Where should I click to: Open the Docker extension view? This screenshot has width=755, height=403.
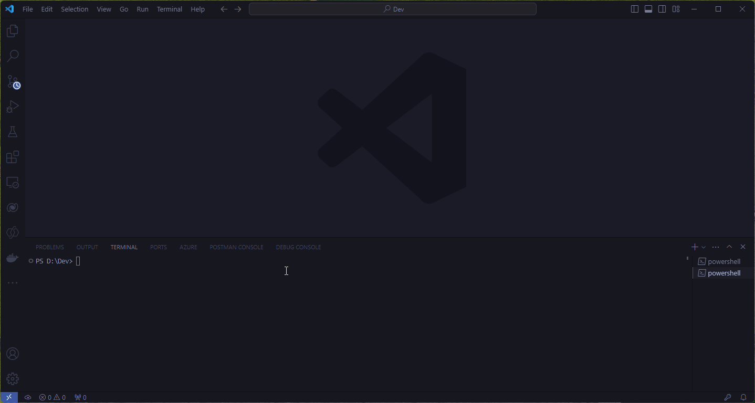click(13, 258)
